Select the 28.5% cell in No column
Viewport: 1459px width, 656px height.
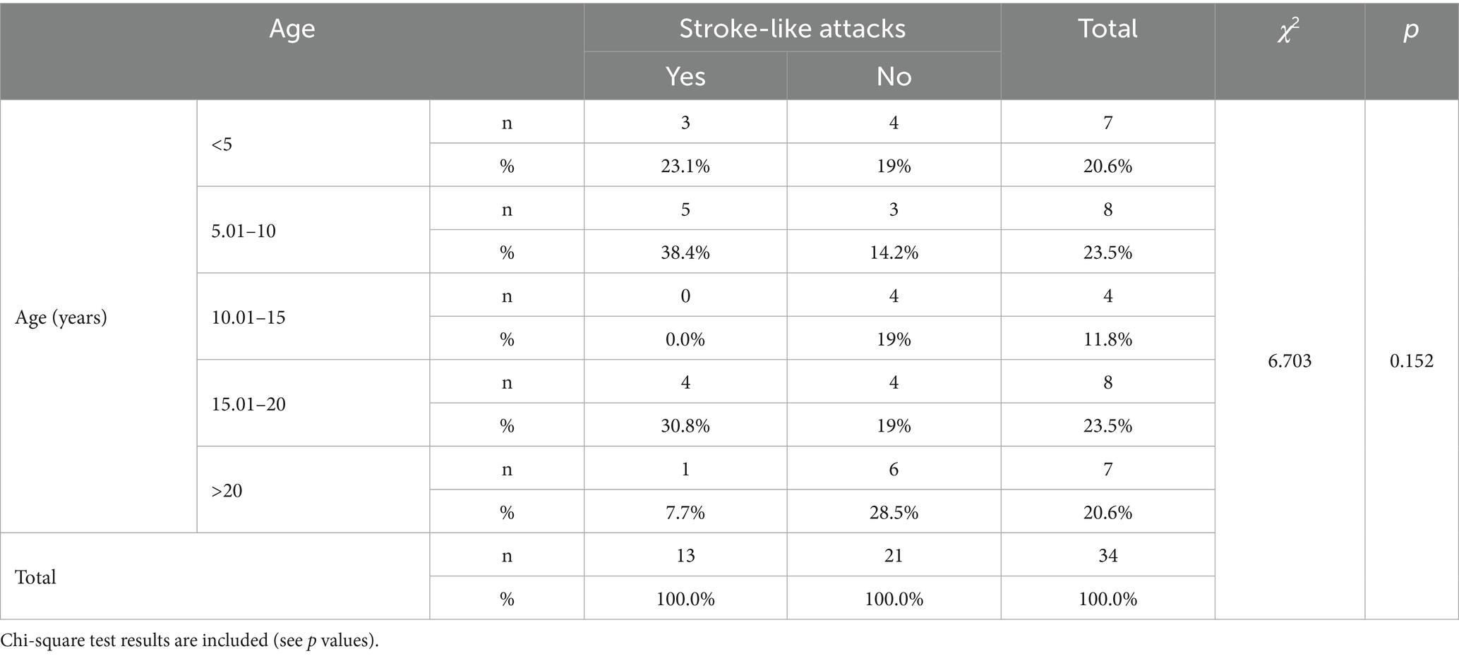894,512
